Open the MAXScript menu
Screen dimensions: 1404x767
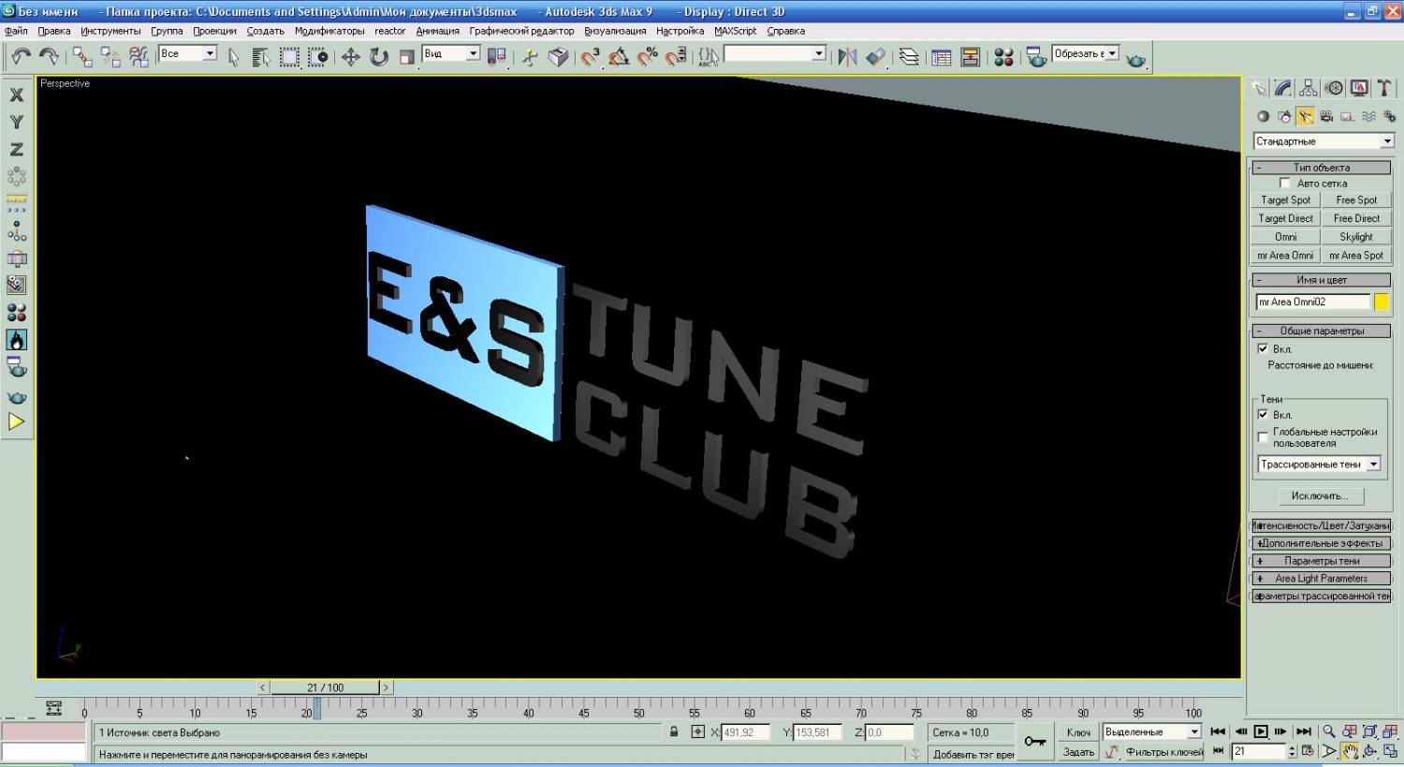[735, 31]
